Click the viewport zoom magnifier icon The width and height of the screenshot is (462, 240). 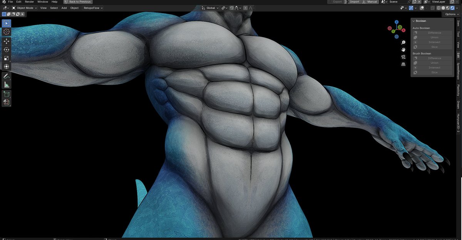403,42
